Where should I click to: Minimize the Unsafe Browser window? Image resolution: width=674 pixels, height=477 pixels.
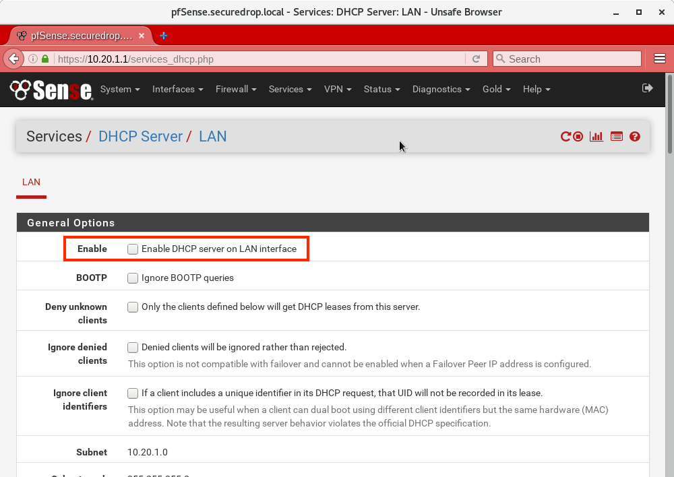616,12
